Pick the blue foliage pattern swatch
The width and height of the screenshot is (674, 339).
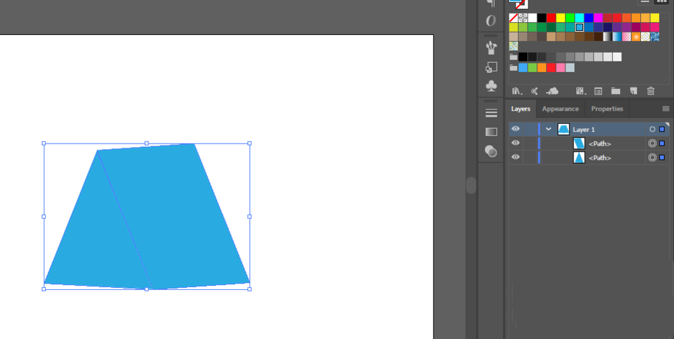654,37
